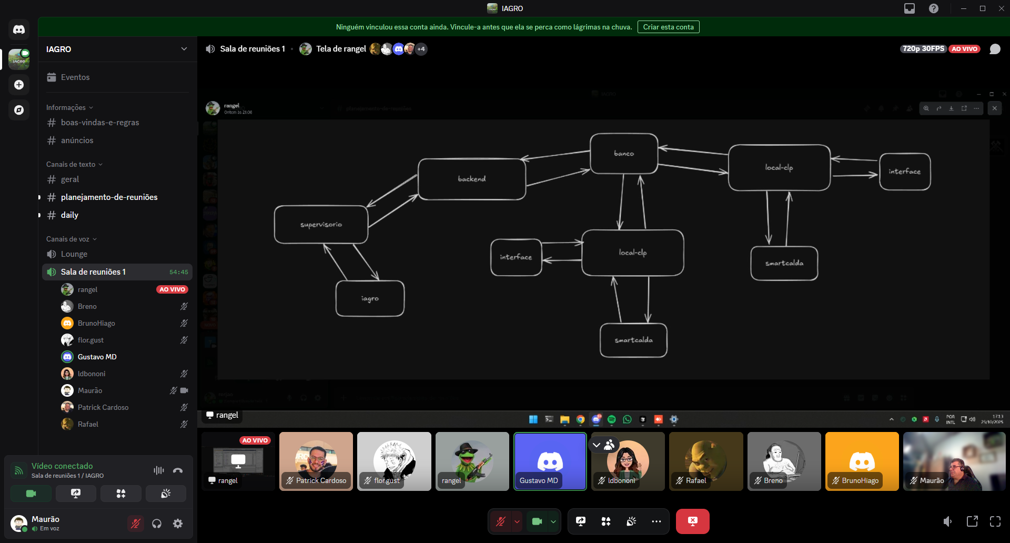Open the members icon beside the strip chevron
The image size is (1010, 543).
(x=610, y=445)
